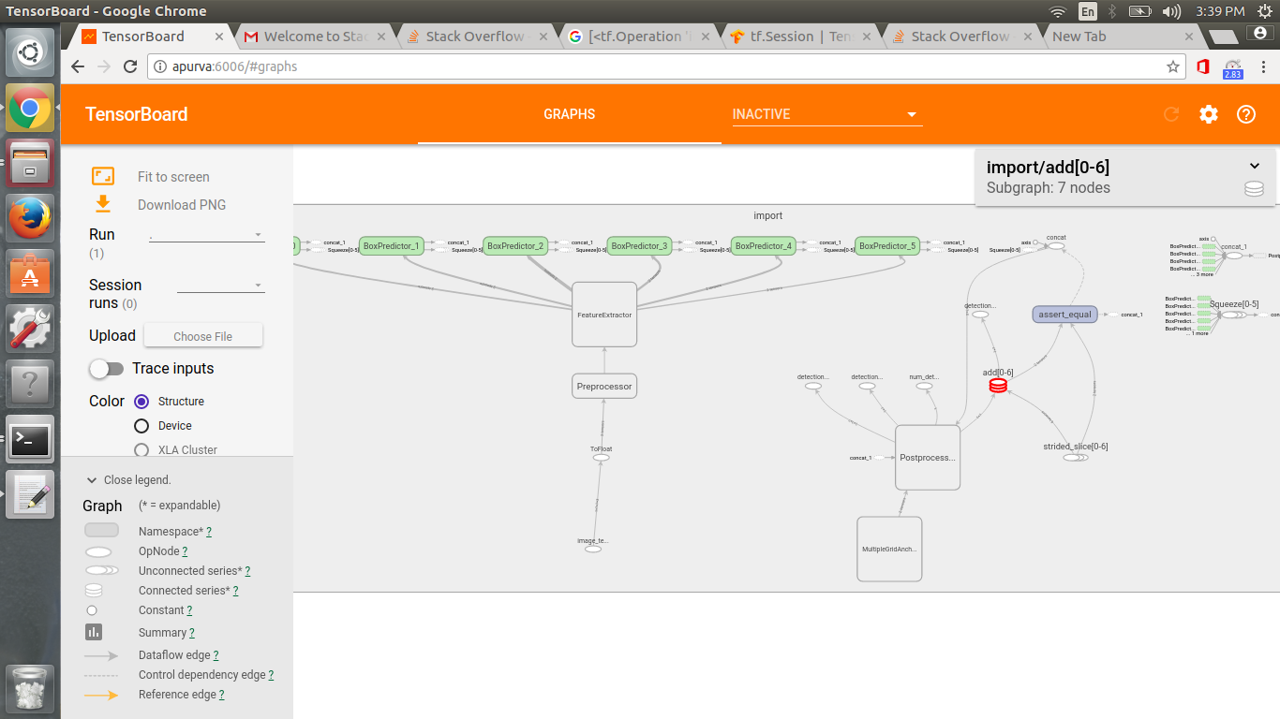Image resolution: width=1280 pixels, height=719 pixels.
Task: Click the Fit to screen icon
Action: pyautogui.click(x=103, y=176)
